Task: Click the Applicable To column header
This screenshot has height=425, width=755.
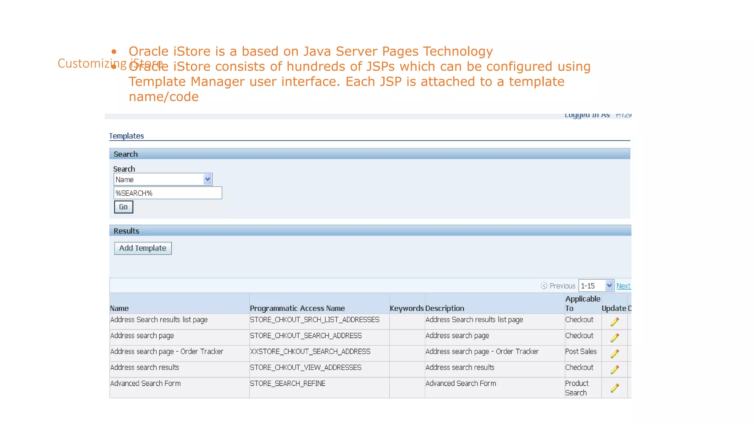Action: point(583,304)
